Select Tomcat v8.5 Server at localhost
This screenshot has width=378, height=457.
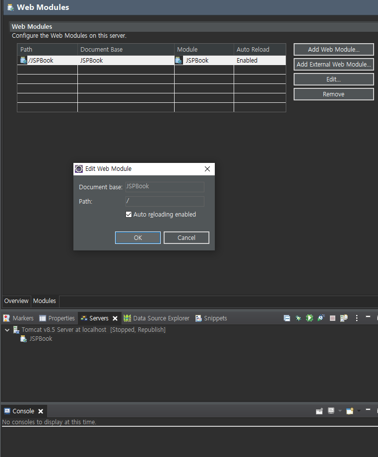64,330
